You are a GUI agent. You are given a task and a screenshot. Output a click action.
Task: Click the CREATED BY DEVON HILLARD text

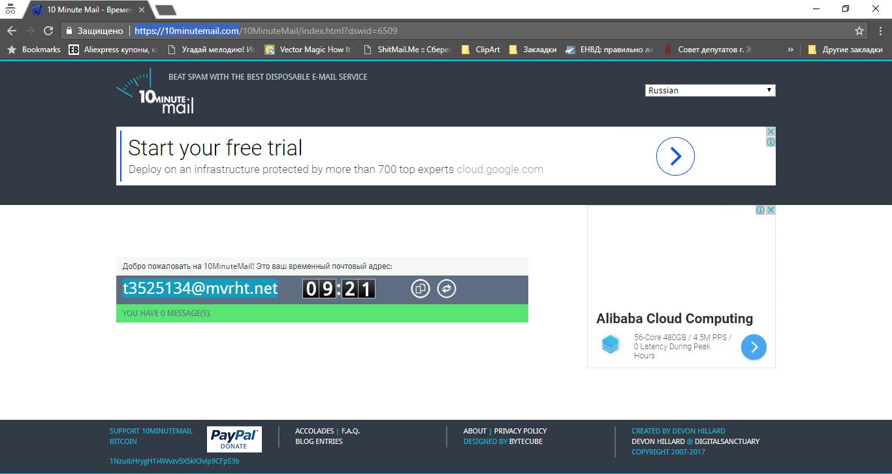click(678, 431)
